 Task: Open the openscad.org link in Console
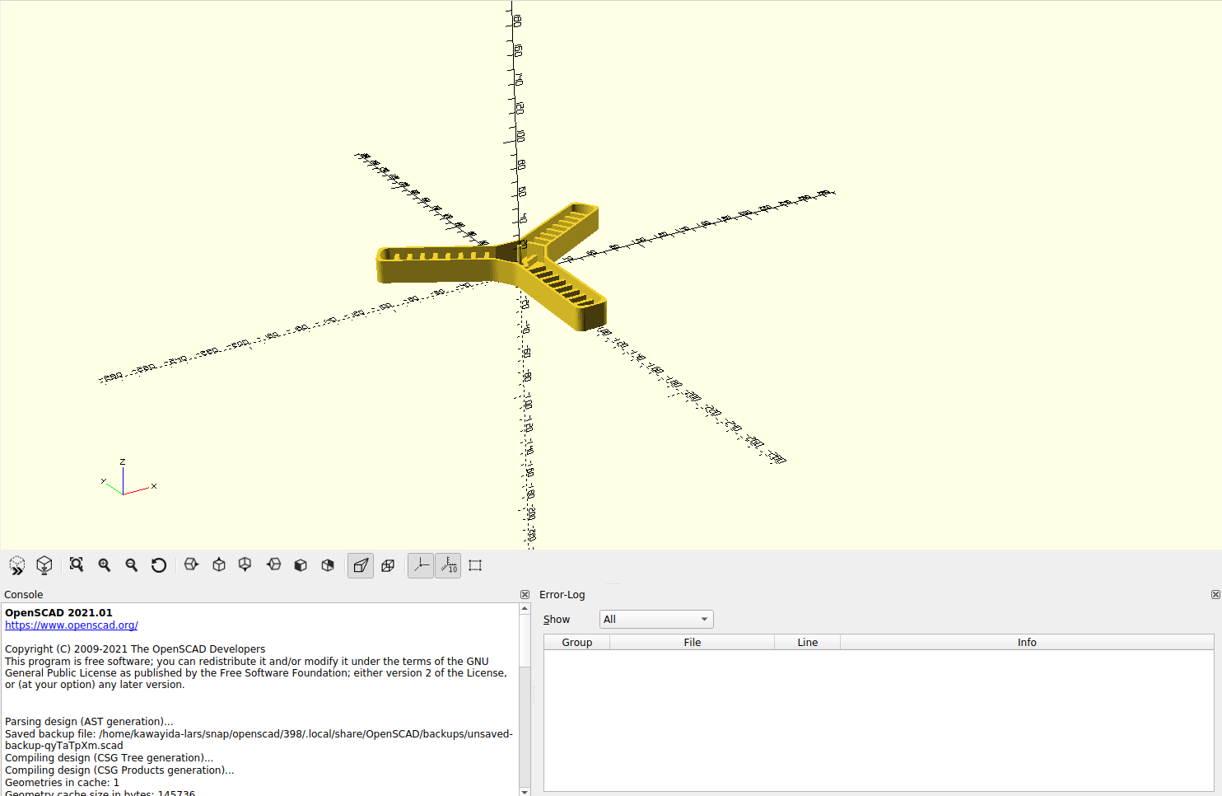[x=72, y=625]
